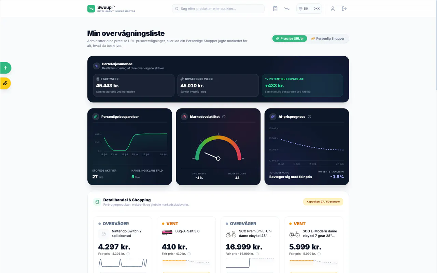Image resolution: width=437 pixels, height=273 pixels.
Task: Open SCO Premium E-Uni dame elcykel title
Action: (x=255, y=233)
